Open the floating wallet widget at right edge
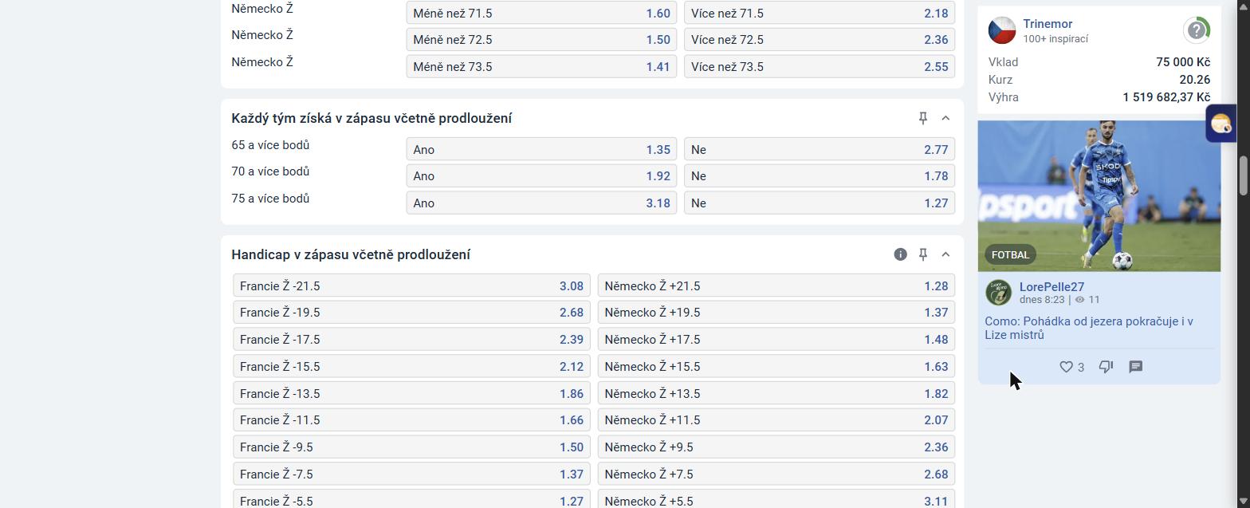 tap(1221, 124)
